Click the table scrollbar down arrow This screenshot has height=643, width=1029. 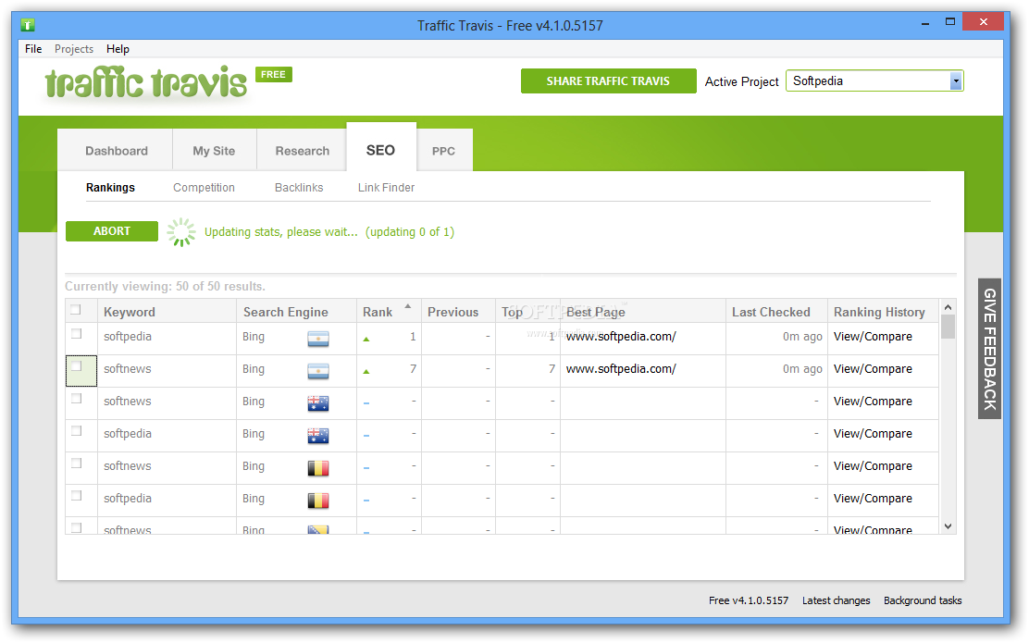(x=948, y=526)
